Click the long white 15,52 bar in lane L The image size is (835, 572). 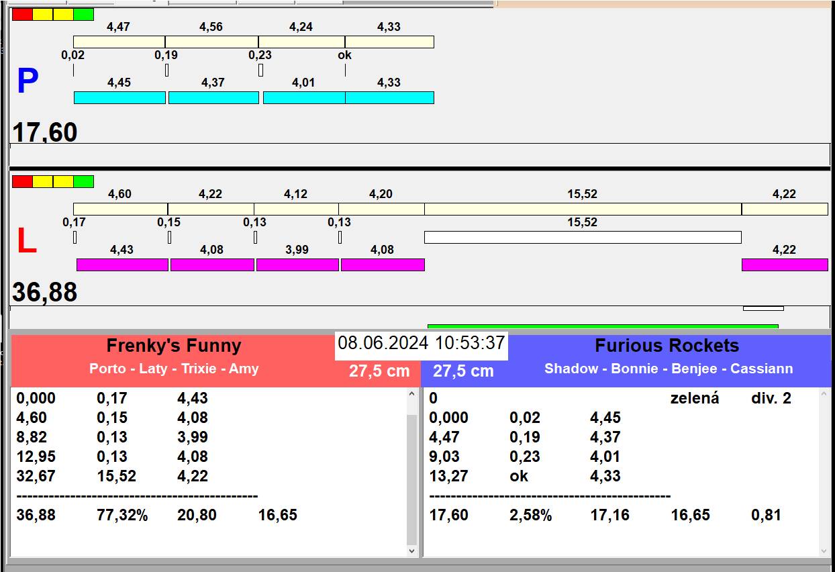(583, 237)
